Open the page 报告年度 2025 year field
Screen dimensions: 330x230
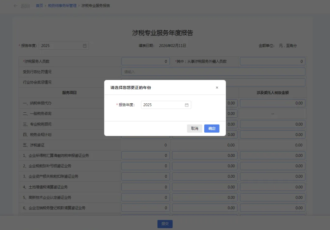click(64, 46)
